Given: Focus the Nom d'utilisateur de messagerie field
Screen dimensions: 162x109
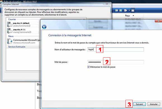Looking at the screenshot, I should (x=116, y=49).
